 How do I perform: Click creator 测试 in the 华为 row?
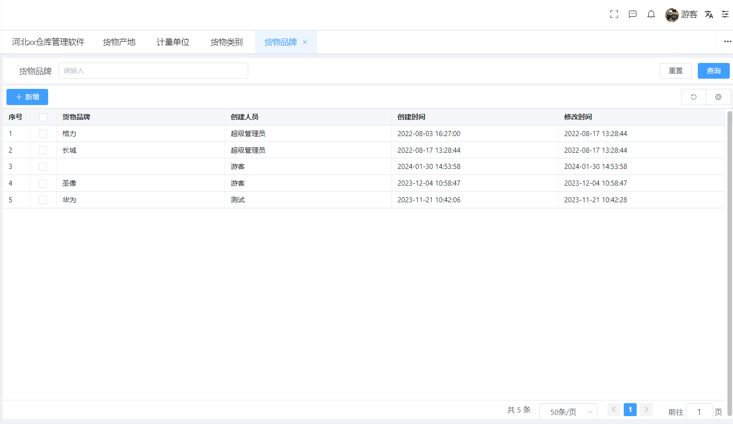[x=238, y=200]
